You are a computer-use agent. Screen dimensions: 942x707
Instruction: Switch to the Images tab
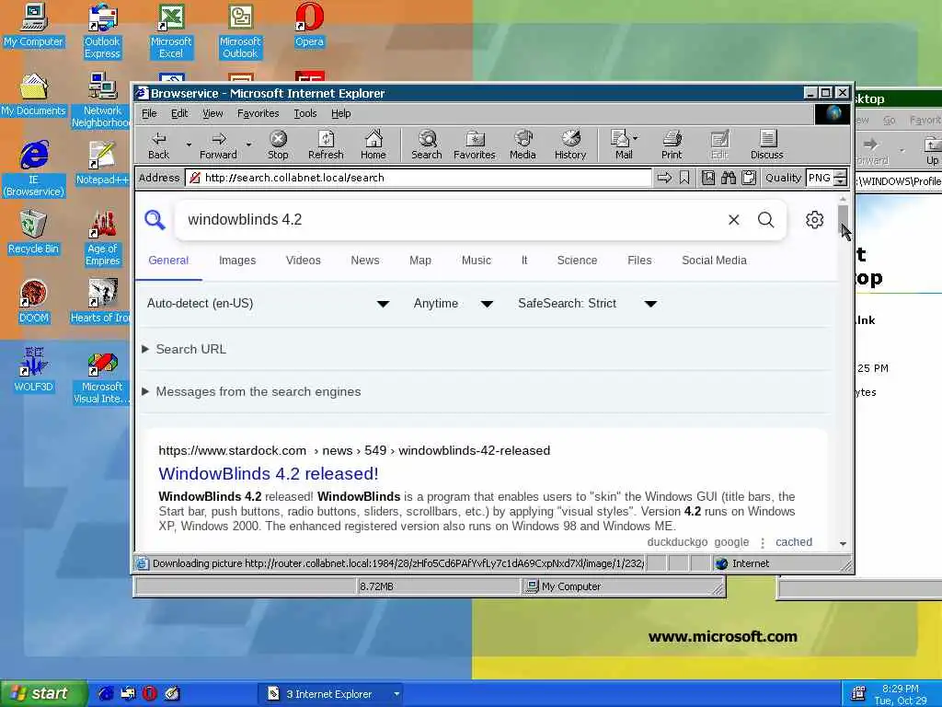pos(237,261)
